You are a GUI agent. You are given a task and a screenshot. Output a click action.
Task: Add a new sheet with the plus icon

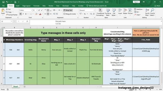pyautogui.click(x=24, y=86)
